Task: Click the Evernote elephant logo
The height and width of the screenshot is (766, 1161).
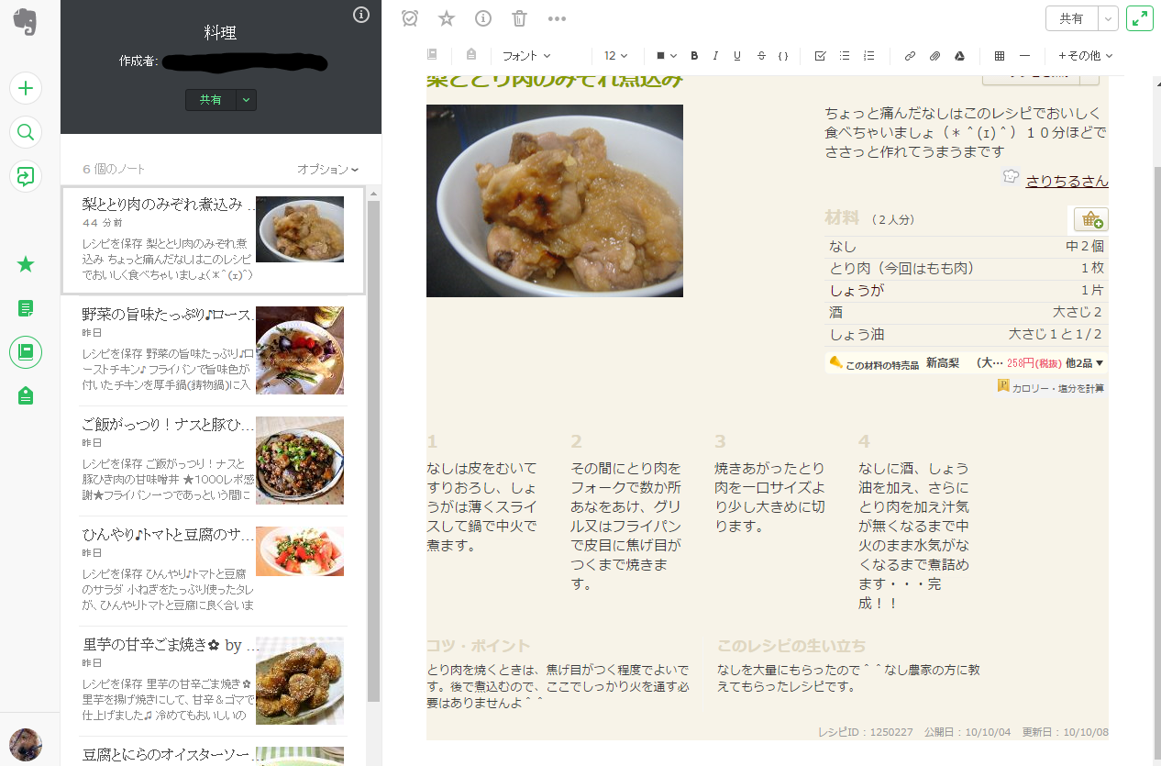Action: pos(26,23)
